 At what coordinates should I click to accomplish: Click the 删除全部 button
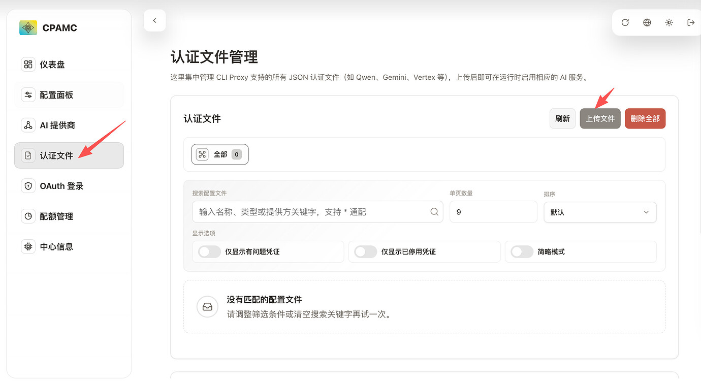(x=645, y=118)
